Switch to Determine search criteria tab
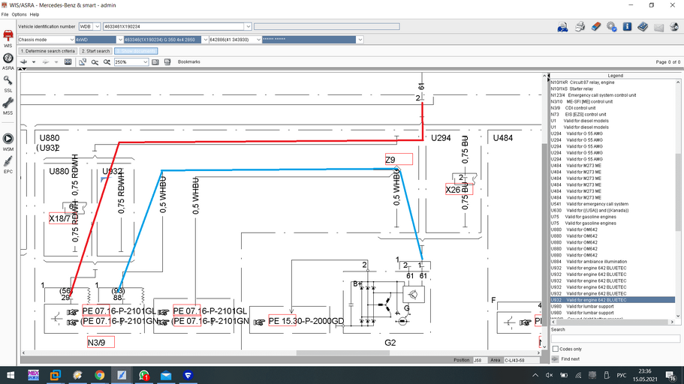The width and height of the screenshot is (684, 384). [x=48, y=51]
